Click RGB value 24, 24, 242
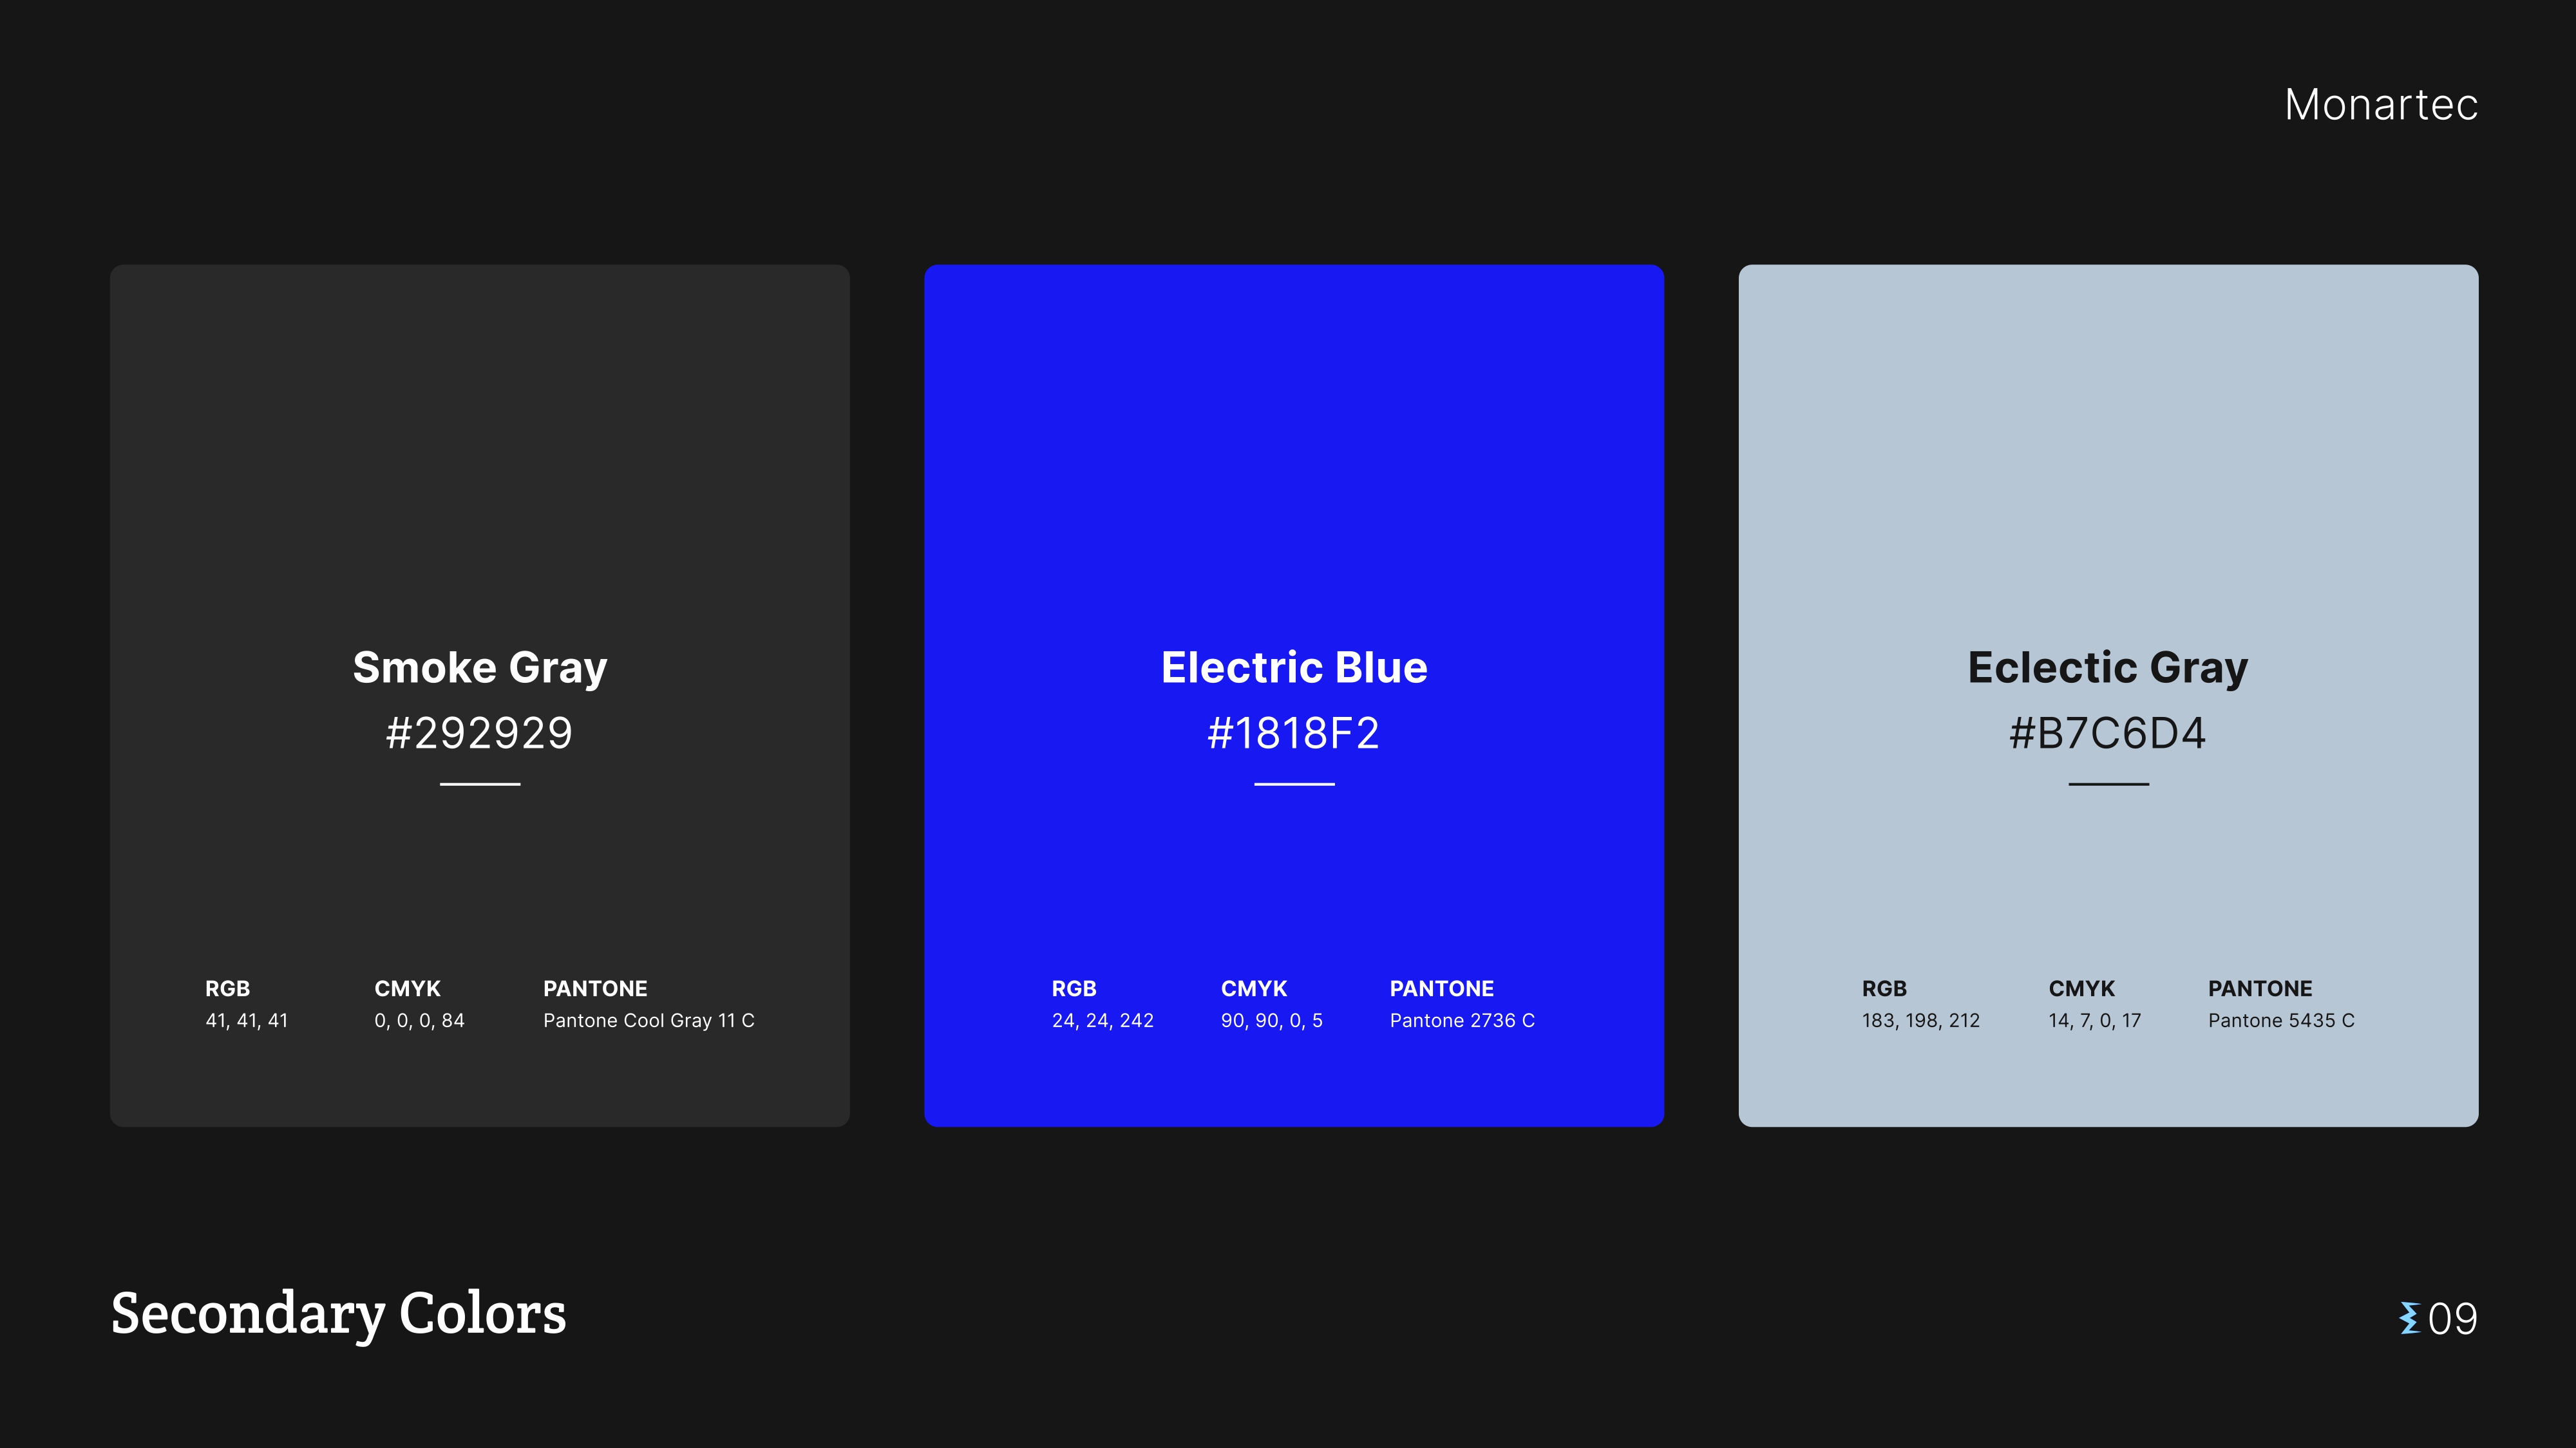Screen dimensions: 2576x1448 coord(1102,1020)
